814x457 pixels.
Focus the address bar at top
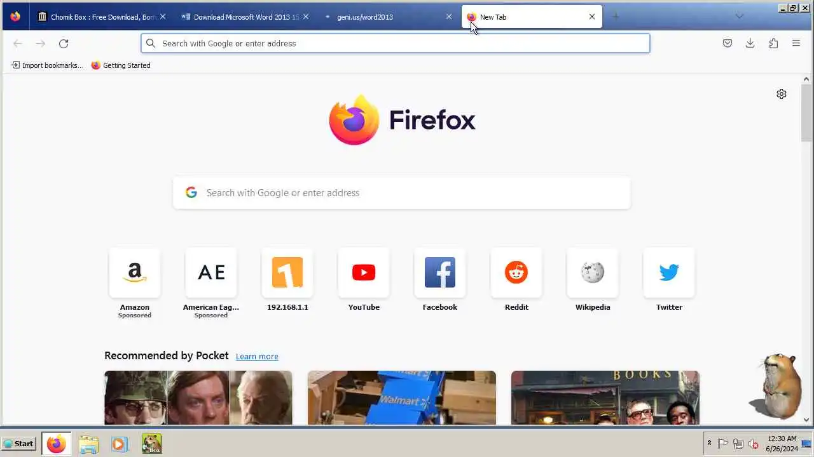(396, 43)
